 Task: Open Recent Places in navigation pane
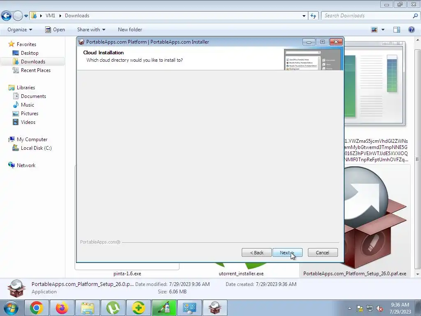tap(35, 70)
